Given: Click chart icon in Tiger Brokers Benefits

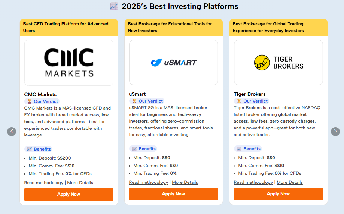Looking at the screenshot, I should pos(239,149).
